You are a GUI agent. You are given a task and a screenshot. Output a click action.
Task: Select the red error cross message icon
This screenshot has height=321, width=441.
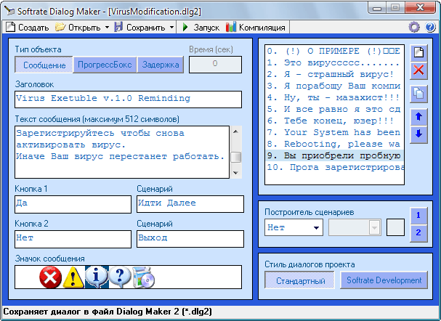point(50,277)
